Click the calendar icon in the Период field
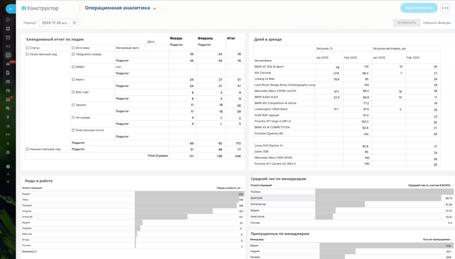455x259 pixels. click(x=74, y=23)
